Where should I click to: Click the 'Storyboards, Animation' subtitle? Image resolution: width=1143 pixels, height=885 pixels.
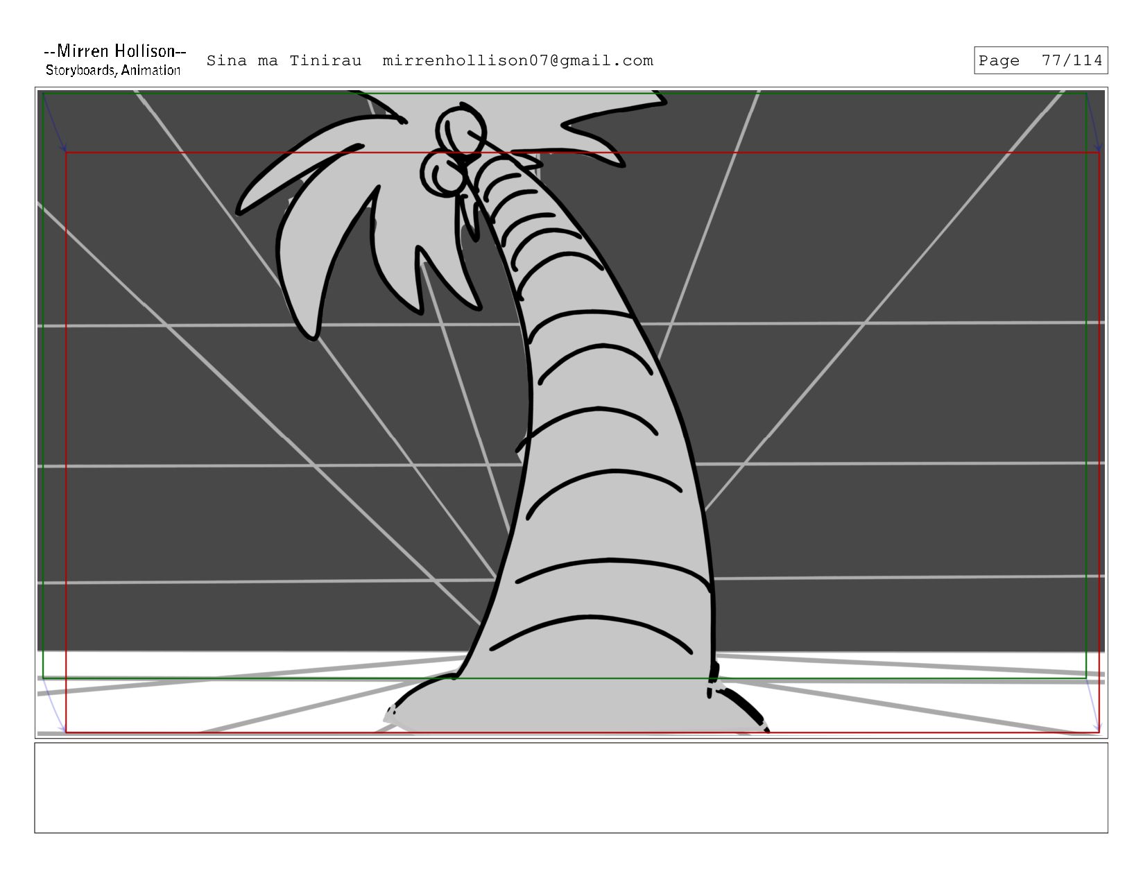pos(113,70)
